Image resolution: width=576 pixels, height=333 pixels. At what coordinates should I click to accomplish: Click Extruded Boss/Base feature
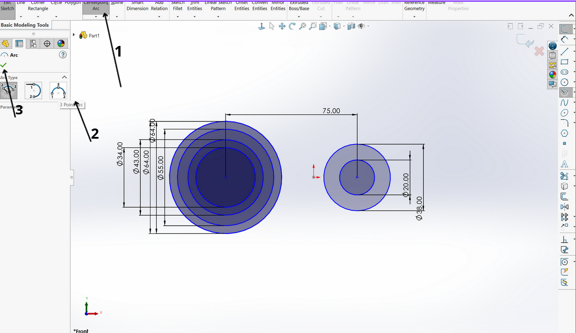pos(299,6)
